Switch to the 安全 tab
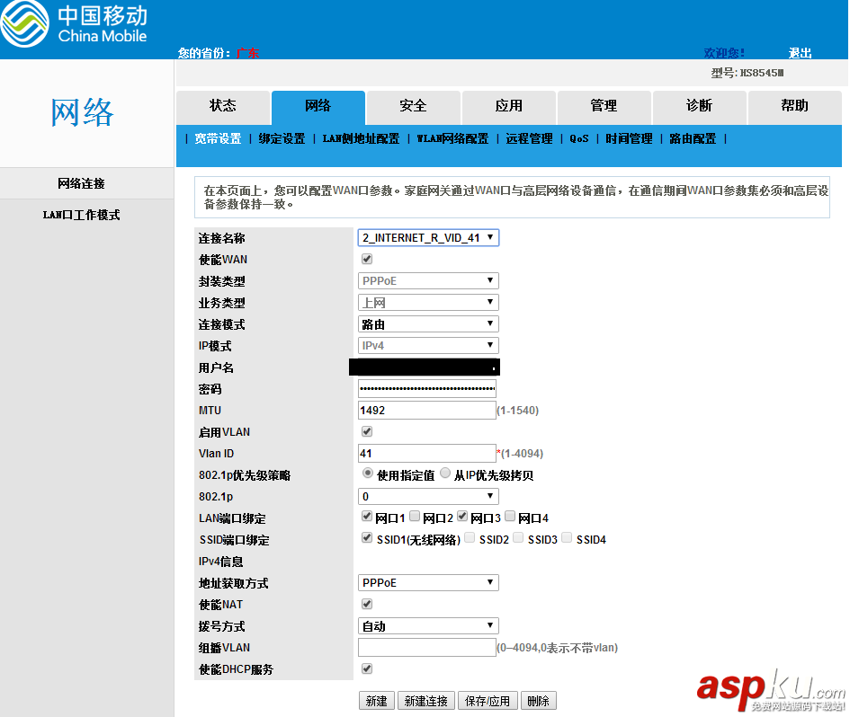The image size is (850, 717). click(x=413, y=106)
